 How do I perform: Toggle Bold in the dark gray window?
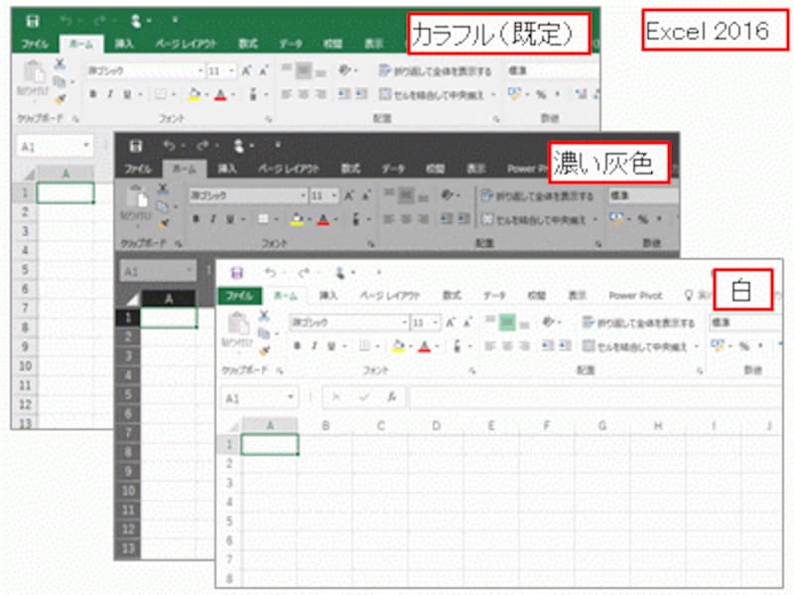point(196,219)
